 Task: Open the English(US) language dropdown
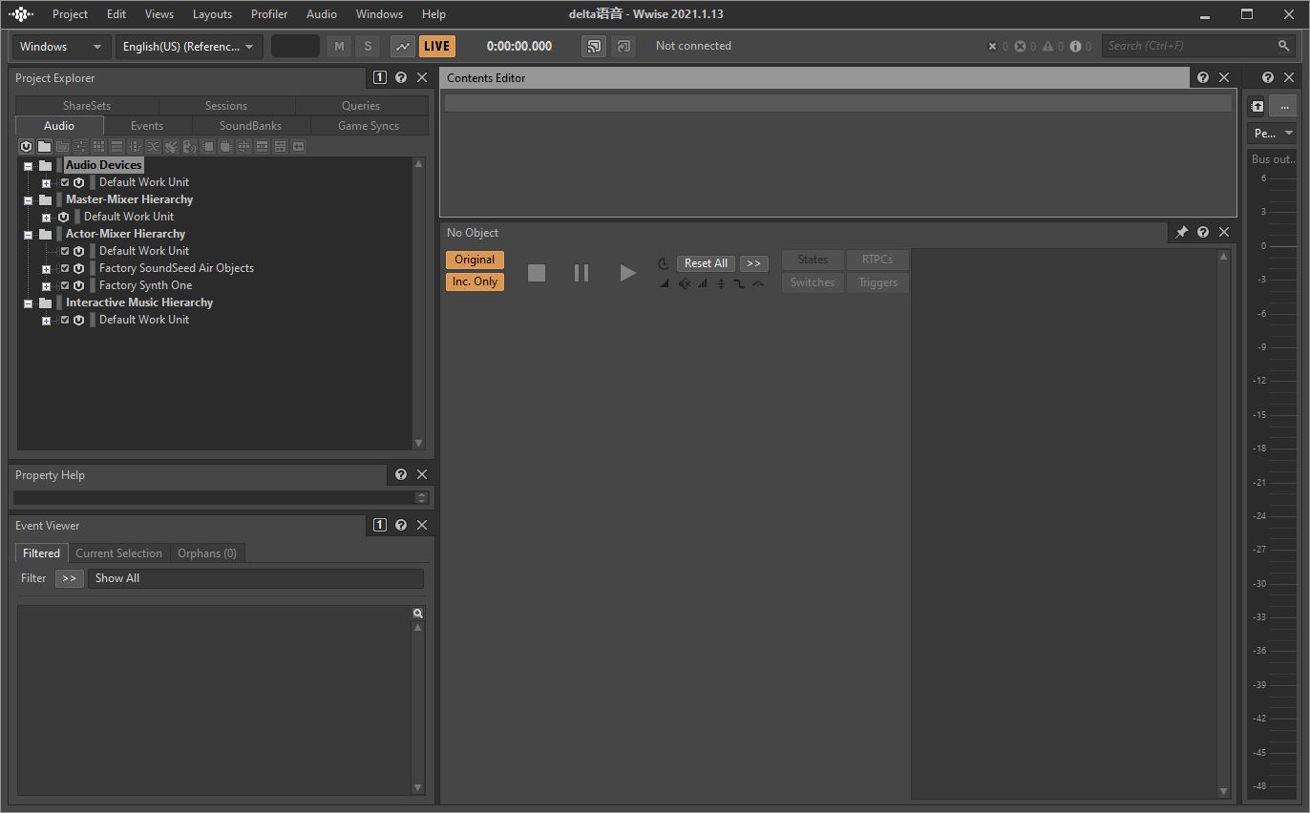[188, 46]
